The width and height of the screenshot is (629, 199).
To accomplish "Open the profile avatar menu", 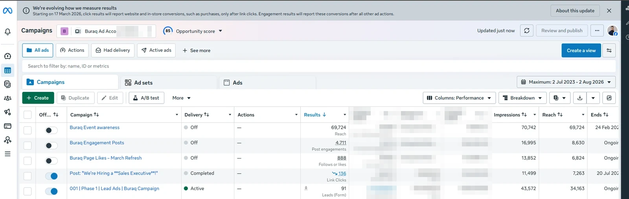I will click(x=612, y=31).
